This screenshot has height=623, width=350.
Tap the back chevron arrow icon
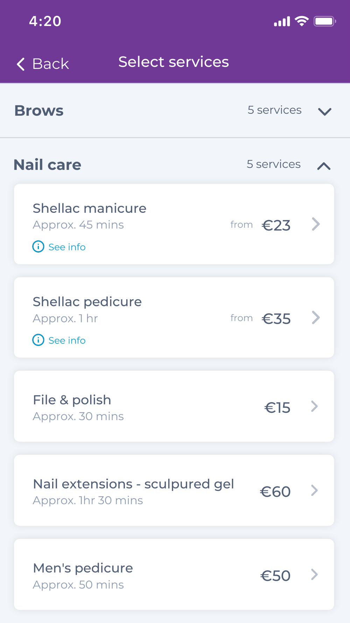pyautogui.click(x=21, y=64)
